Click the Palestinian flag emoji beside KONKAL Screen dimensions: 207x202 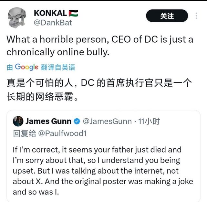pyautogui.click(x=73, y=13)
